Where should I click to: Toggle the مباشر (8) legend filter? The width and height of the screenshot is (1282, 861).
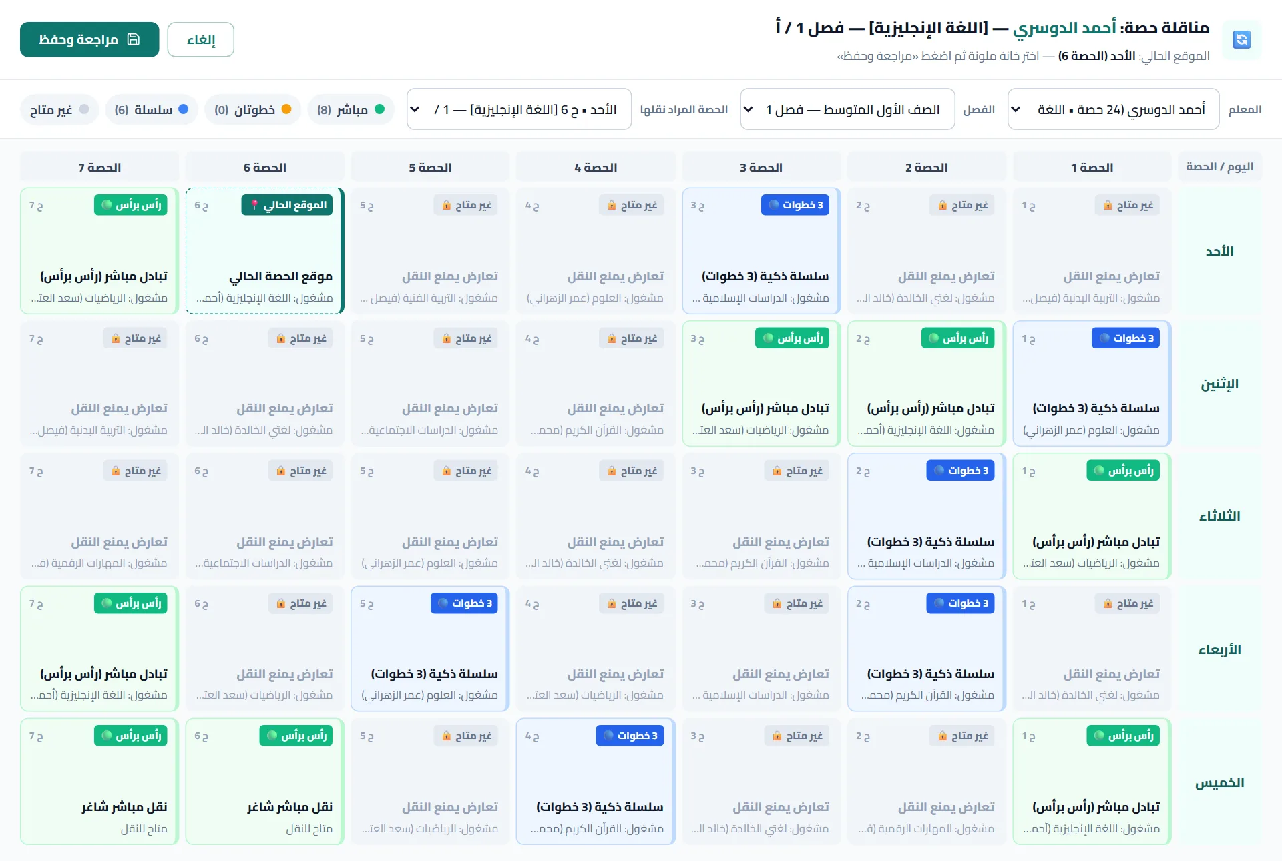[351, 109]
